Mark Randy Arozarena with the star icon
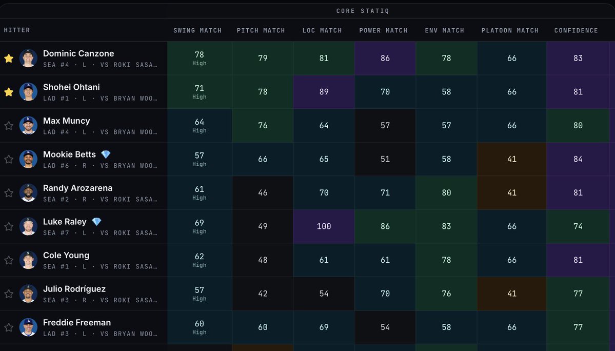 tap(9, 193)
